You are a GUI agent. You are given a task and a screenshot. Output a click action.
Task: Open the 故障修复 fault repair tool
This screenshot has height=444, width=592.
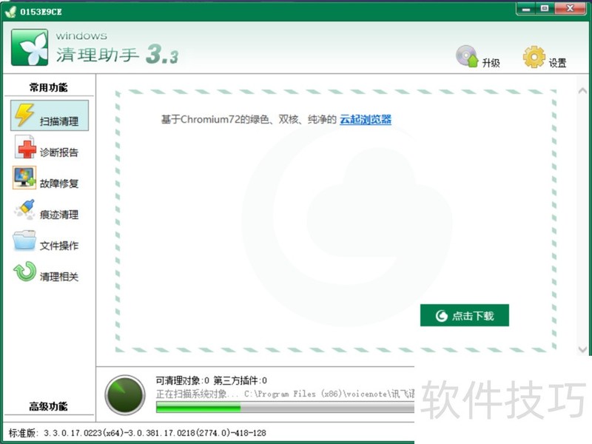(x=49, y=182)
